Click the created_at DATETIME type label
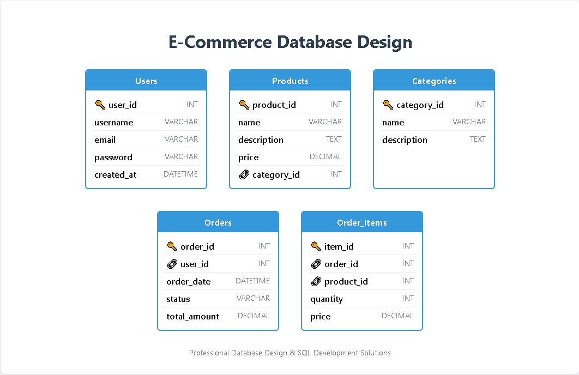The height and width of the screenshot is (375, 579). [180, 174]
